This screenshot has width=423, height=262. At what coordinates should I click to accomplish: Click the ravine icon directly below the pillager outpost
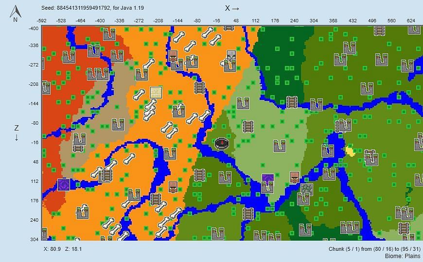coord(230,65)
